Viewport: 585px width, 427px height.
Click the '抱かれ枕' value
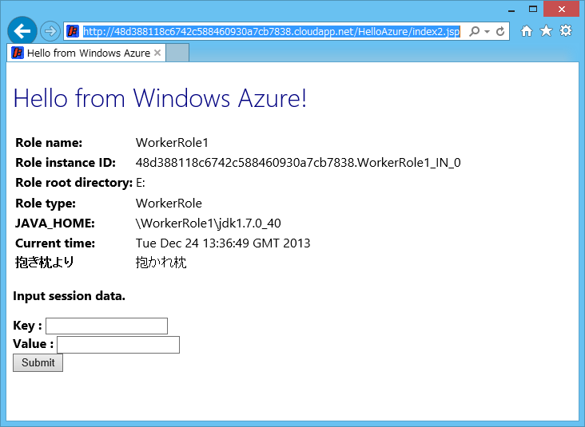click(161, 263)
